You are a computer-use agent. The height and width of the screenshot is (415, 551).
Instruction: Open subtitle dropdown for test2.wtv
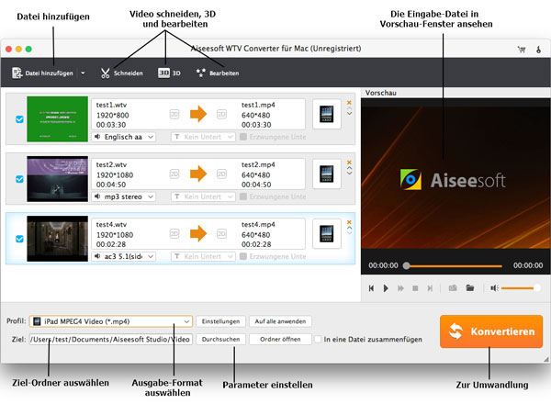point(203,196)
